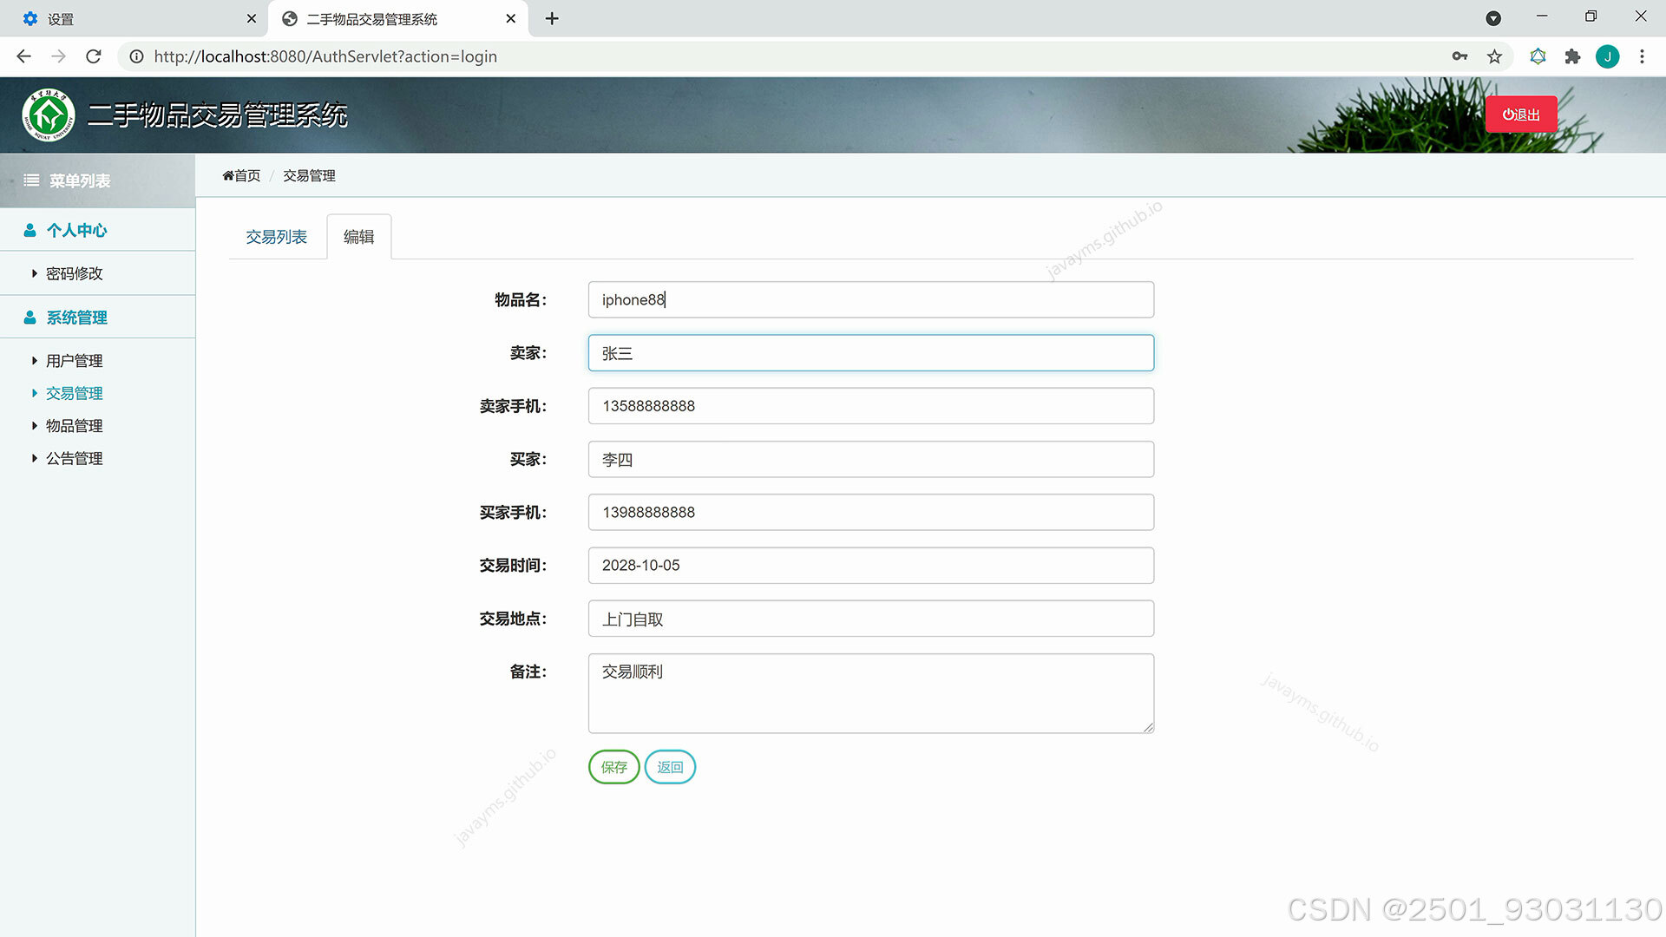Bookmark this page with star icon
Viewport: 1666px width, 937px height.
tap(1494, 56)
